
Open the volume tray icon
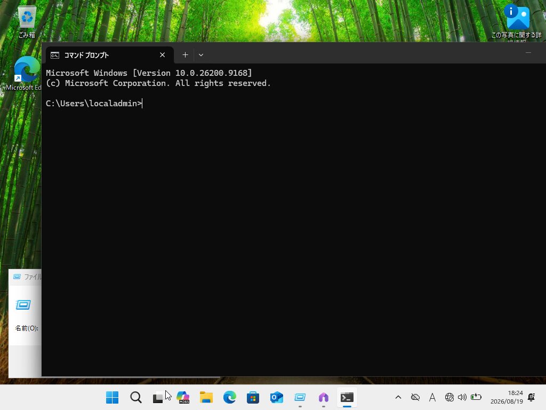462,397
